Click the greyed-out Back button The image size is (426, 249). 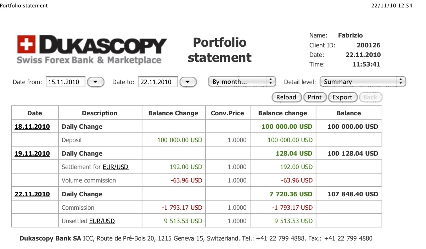click(x=370, y=97)
